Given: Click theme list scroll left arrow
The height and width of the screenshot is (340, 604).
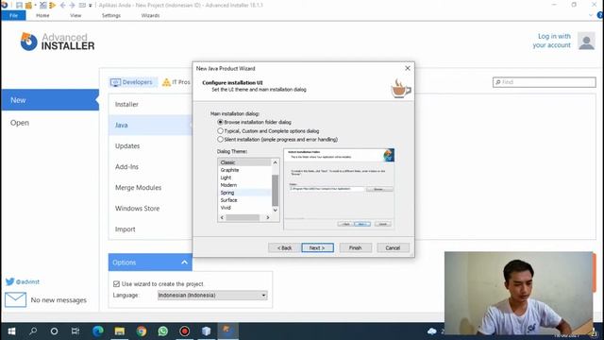Looking at the screenshot, I should point(222,218).
